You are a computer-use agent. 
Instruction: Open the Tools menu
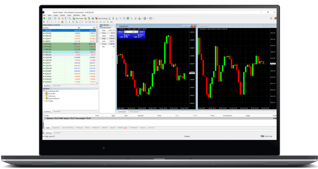(x=69, y=15)
